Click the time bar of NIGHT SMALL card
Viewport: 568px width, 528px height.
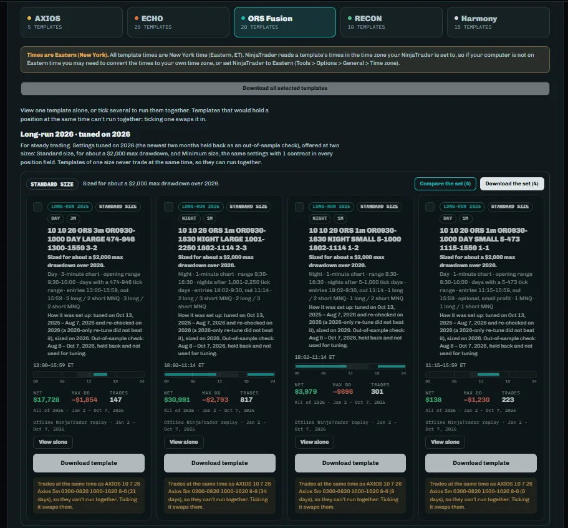(350, 366)
